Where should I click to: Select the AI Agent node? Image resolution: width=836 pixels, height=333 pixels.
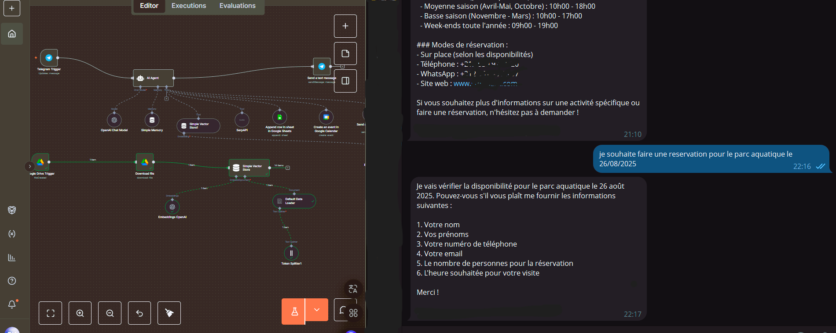(x=154, y=78)
